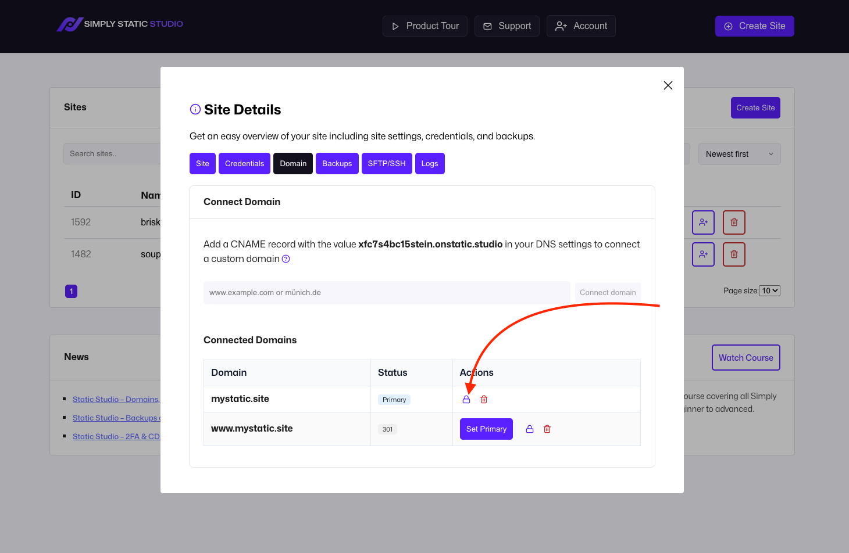Start the Product Tour
The height and width of the screenshot is (553, 849).
[x=425, y=26]
